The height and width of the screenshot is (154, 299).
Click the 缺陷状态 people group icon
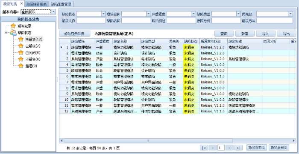[13, 32]
